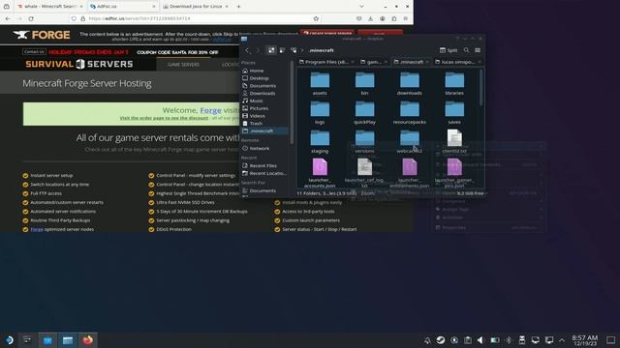Select the downloads folder icon
The image size is (620, 348).
click(409, 80)
